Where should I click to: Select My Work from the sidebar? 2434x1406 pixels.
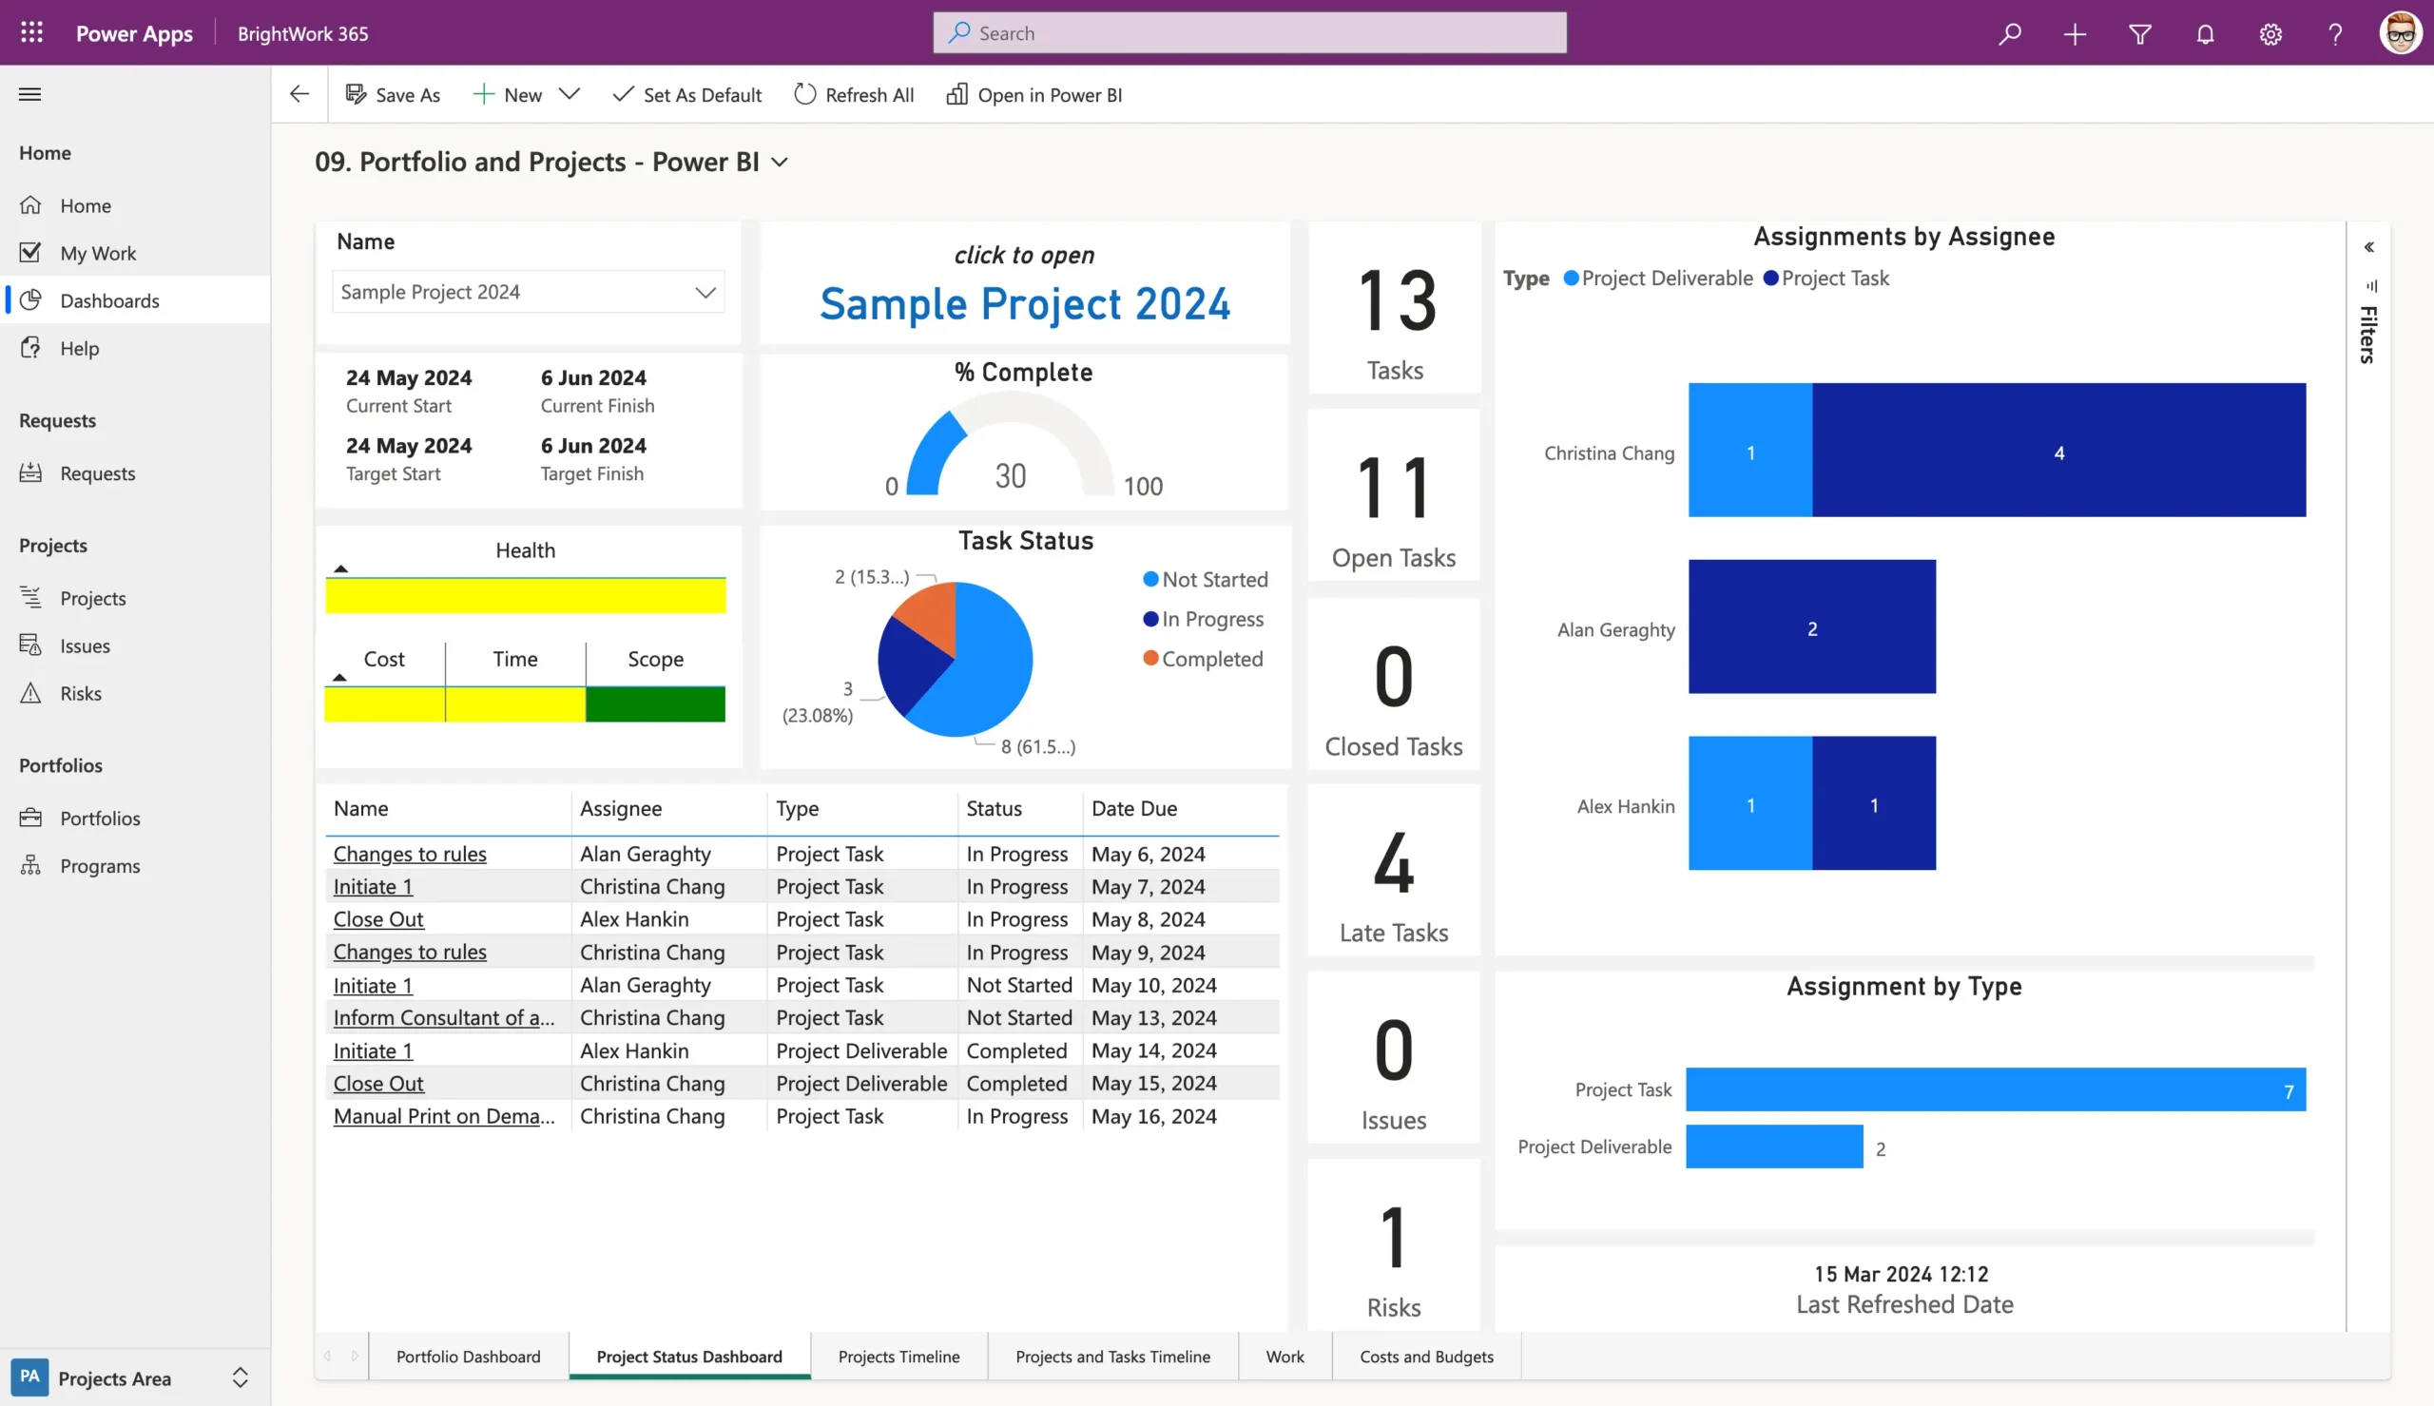[99, 252]
